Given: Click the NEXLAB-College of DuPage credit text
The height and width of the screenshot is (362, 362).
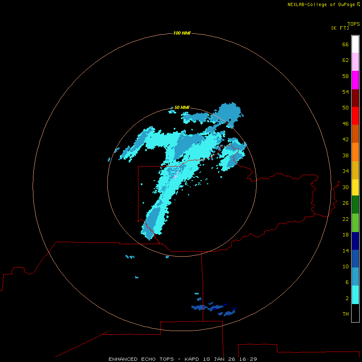Looking at the screenshot, I should tap(321, 4).
